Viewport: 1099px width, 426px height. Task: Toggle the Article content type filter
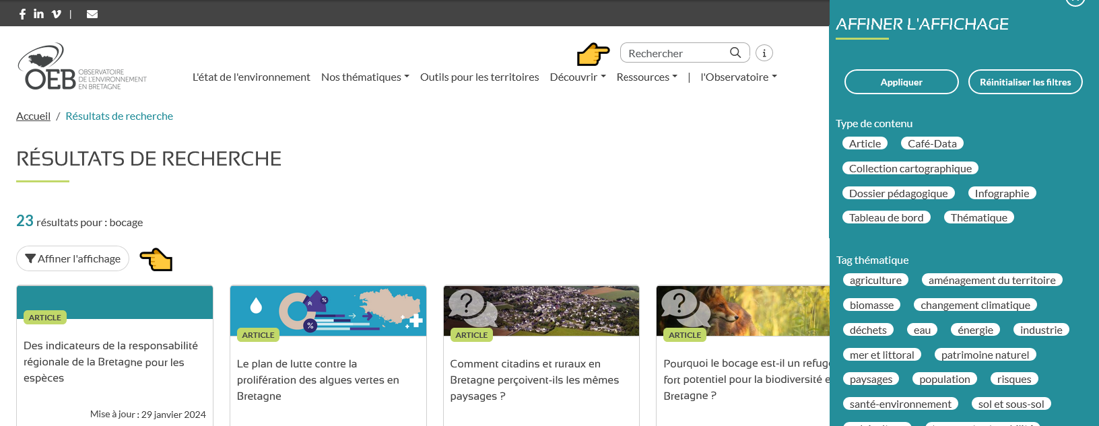point(865,143)
